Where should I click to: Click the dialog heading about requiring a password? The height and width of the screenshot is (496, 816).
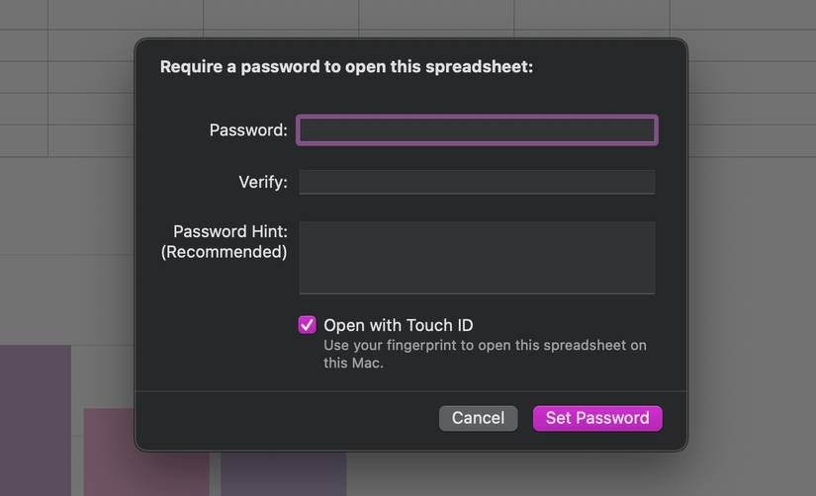coord(346,67)
